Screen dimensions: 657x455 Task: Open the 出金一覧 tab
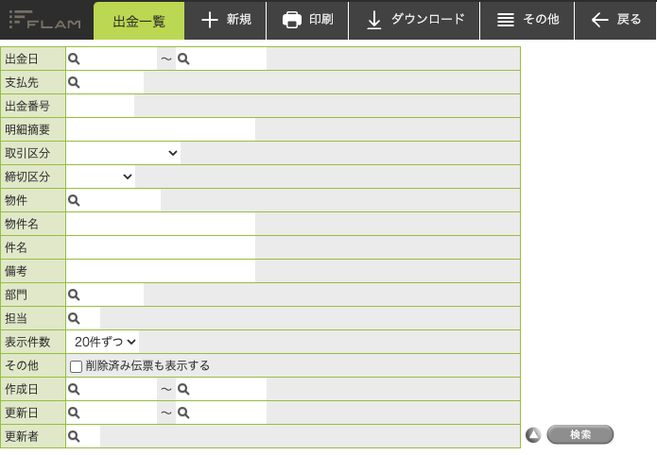click(x=139, y=21)
